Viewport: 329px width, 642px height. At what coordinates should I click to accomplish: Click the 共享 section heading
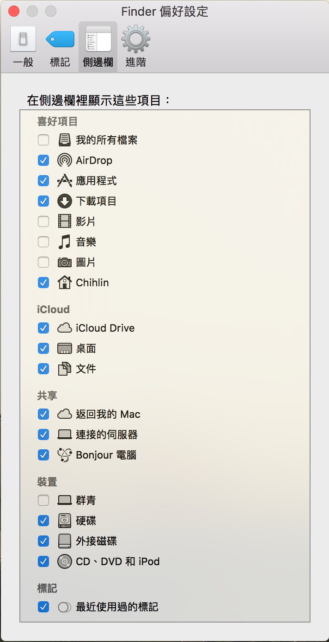pos(47,396)
